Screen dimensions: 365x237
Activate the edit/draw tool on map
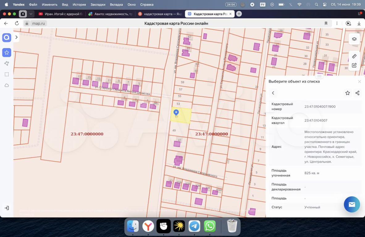tap(354, 65)
